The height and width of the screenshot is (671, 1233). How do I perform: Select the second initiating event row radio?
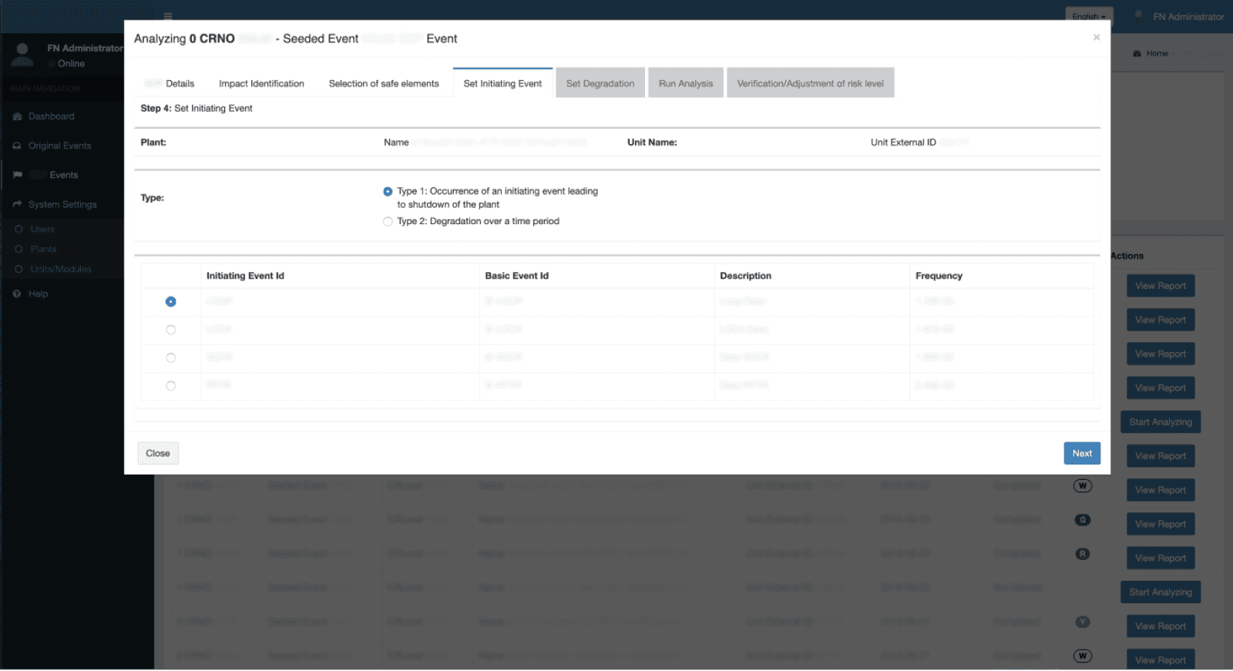click(171, 330)
